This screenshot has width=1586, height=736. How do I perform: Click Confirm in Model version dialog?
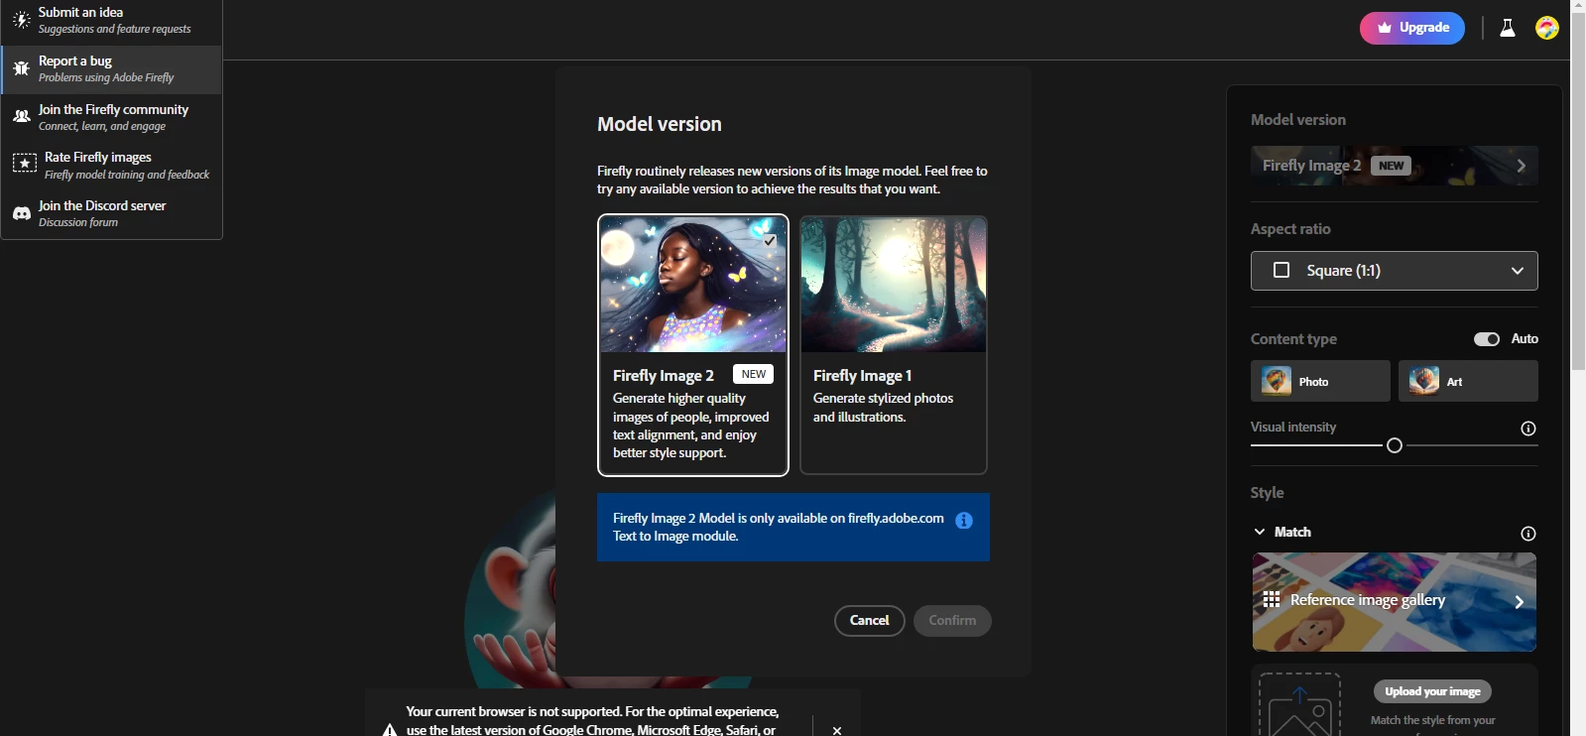click(952, 621)
